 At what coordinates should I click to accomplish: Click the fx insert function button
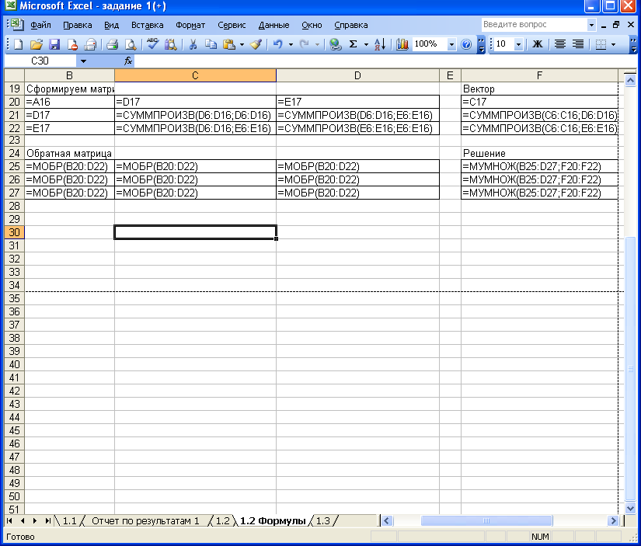(x=128, y=61)
